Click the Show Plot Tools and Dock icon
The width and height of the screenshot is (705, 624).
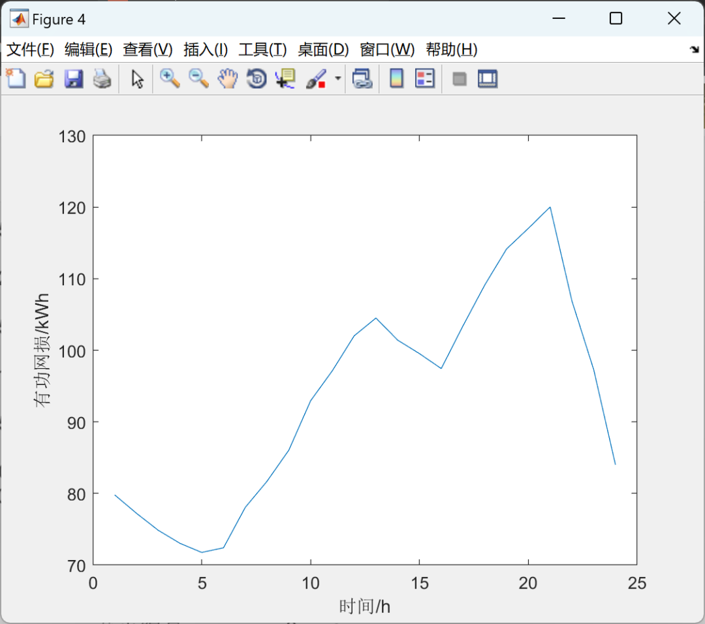488,79
